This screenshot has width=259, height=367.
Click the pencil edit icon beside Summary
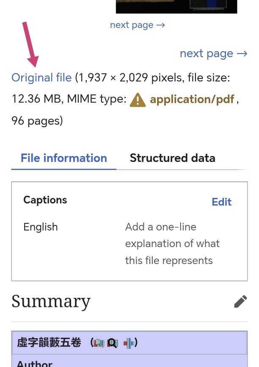(x=240, y=302)
